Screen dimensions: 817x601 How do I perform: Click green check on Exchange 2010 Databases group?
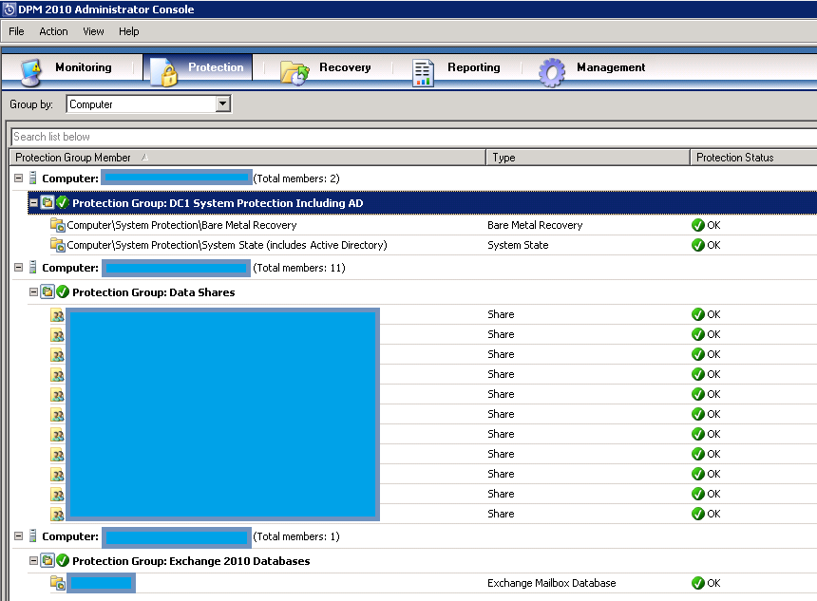coord(63,561)
